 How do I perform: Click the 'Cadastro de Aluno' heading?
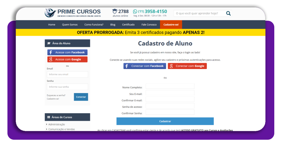coord(165,43)
